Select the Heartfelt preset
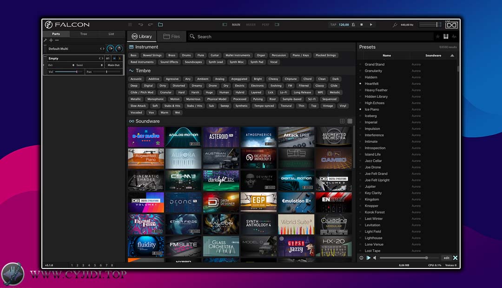 click(x=371, y=84)
